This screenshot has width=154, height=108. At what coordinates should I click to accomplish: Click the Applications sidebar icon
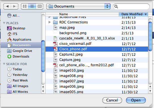9,39
